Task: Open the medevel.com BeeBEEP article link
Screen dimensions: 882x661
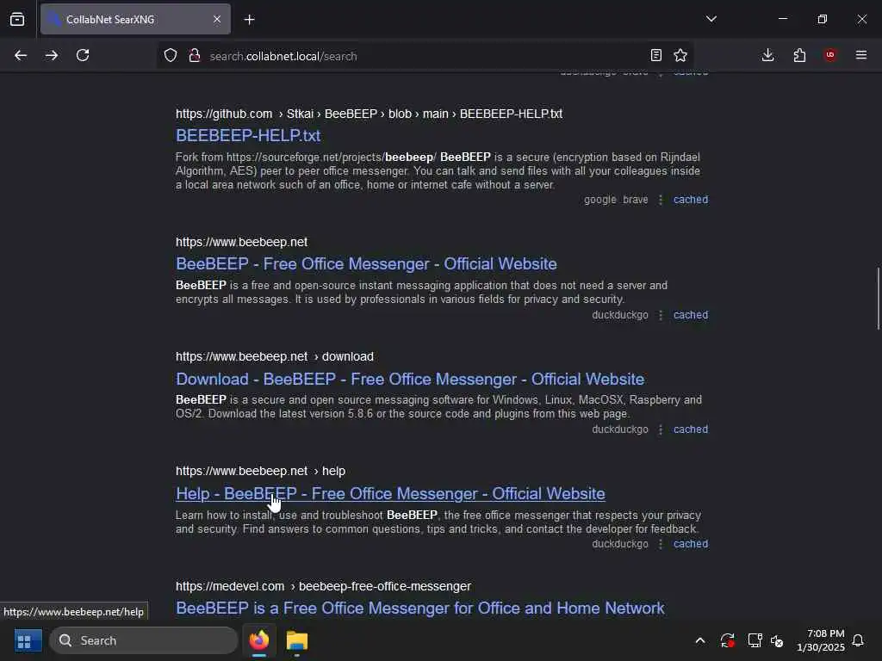Action: pos(420,608)
